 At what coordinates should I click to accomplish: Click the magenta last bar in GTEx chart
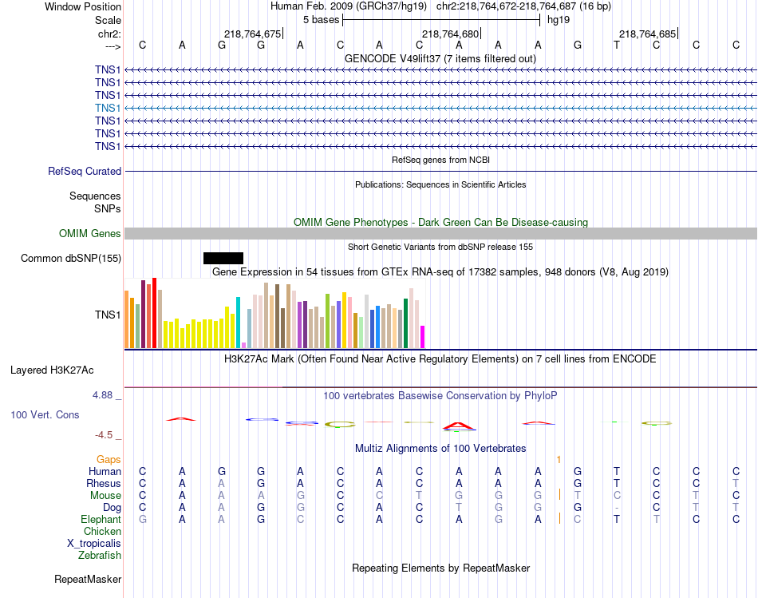point(422,337)
